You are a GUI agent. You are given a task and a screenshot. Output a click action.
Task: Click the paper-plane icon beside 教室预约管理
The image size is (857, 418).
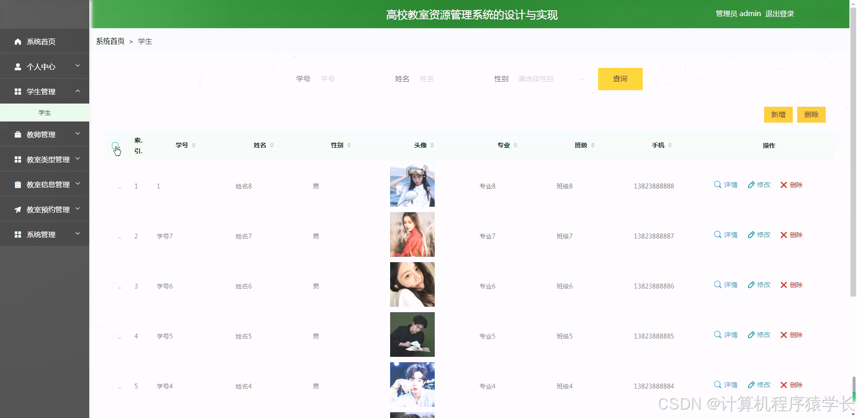tap(18, 209)
